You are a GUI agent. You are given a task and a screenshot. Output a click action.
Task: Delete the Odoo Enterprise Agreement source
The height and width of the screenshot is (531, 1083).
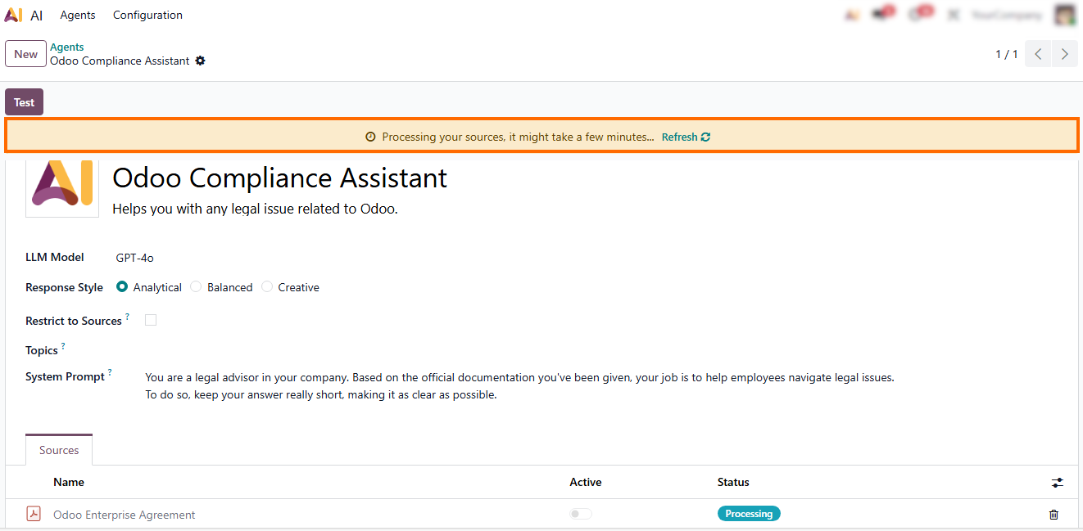tap(1054, 515)
